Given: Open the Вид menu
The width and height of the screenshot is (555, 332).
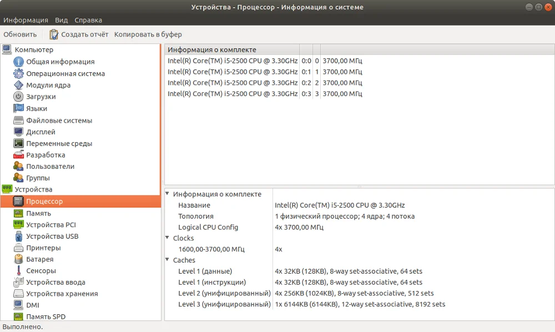Looking at the screenshot, I should click(x=61, y=20).
